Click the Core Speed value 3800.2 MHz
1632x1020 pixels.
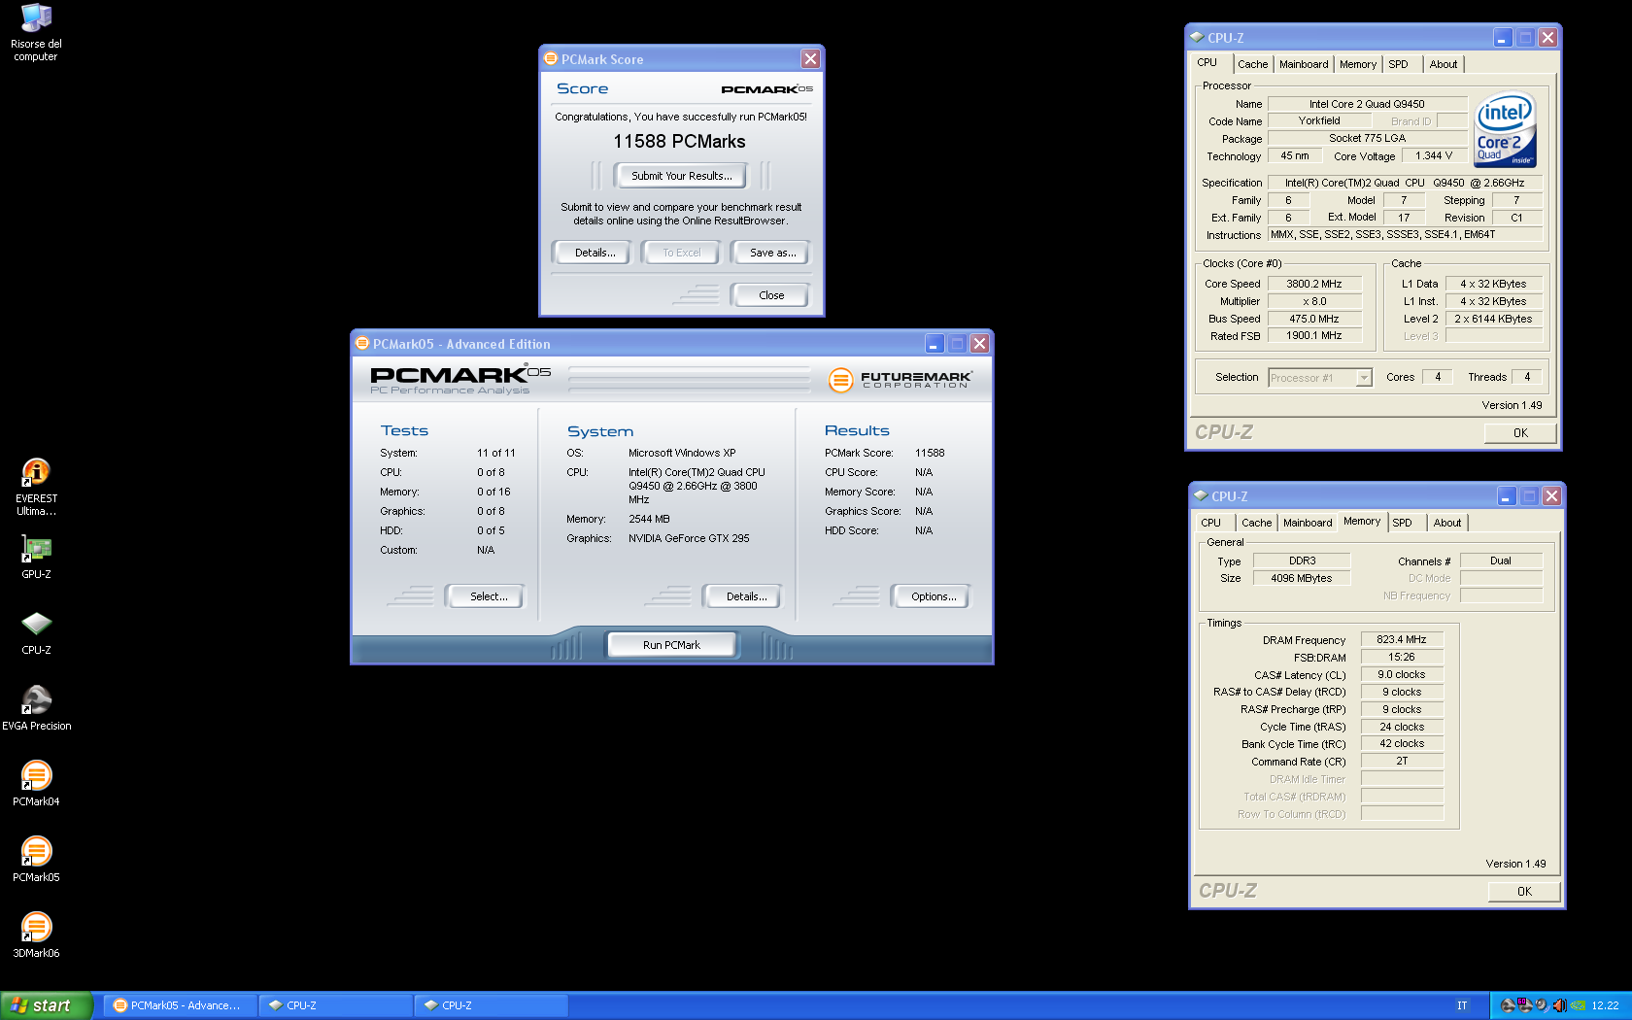1313,284
